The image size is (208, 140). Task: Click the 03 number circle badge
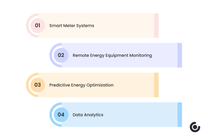(38, 85)
